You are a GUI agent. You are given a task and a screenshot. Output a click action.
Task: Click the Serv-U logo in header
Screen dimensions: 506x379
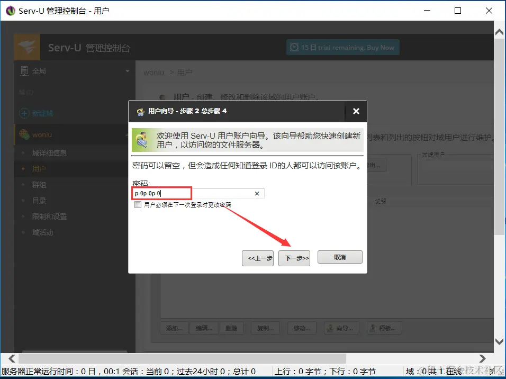click(27, 47)
